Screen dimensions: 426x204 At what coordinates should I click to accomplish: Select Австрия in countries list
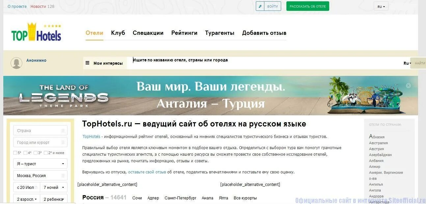point(376,149)
